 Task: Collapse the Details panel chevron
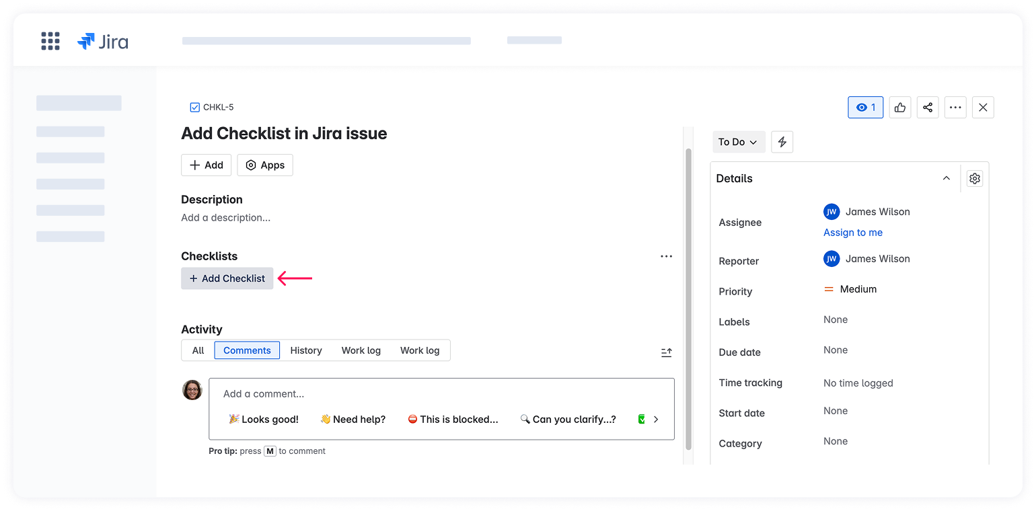(947, 178)
